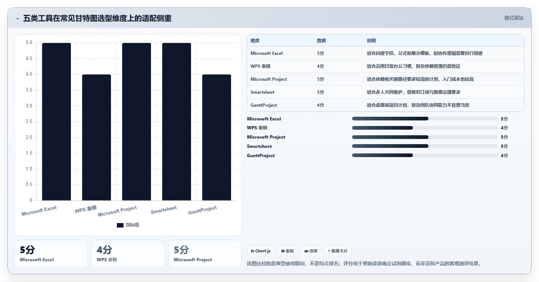
Task: Click the Smartsheet progress bar
Action: (x=425, y=146)
